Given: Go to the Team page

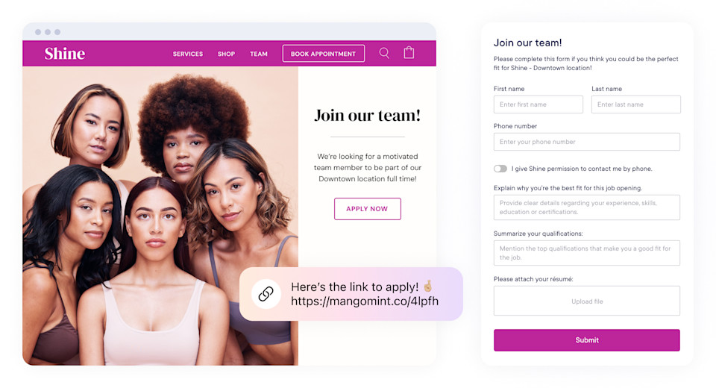Looking at the screenshot, I should (259, 54).
